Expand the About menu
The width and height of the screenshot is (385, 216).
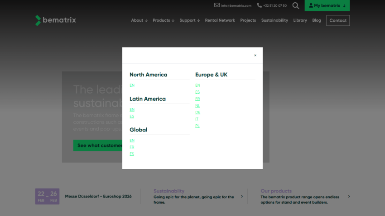click(x=139, y=20)
